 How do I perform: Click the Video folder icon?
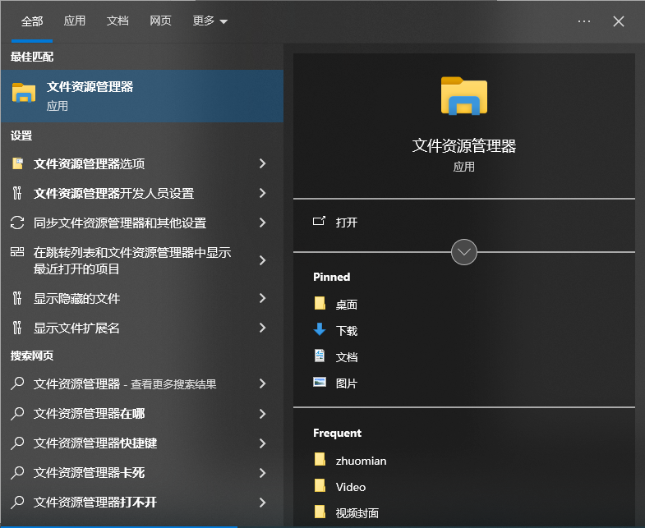click(320, 485)
